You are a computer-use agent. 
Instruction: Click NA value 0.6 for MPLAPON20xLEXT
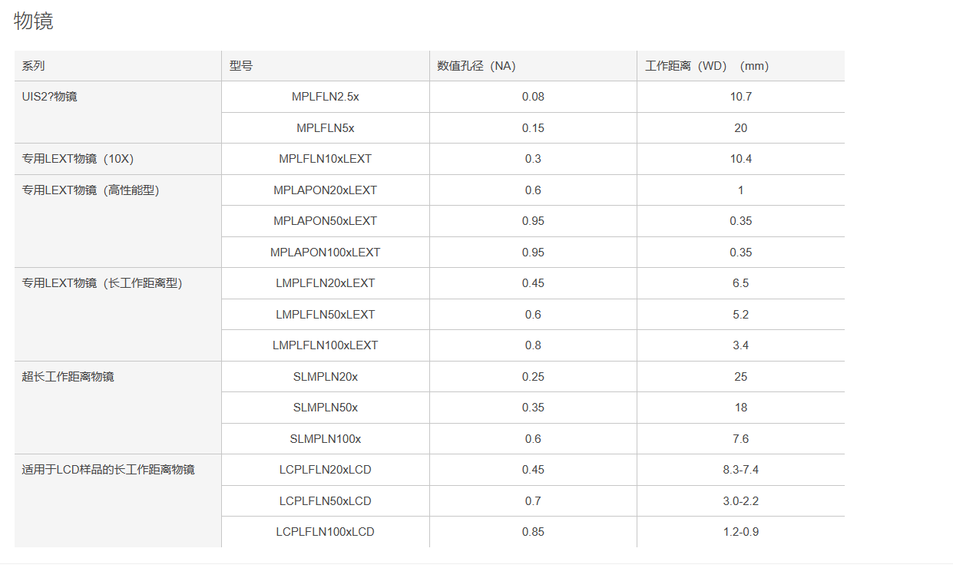click(533, 190)
